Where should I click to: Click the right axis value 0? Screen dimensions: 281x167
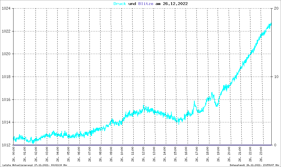coord(275,145)
